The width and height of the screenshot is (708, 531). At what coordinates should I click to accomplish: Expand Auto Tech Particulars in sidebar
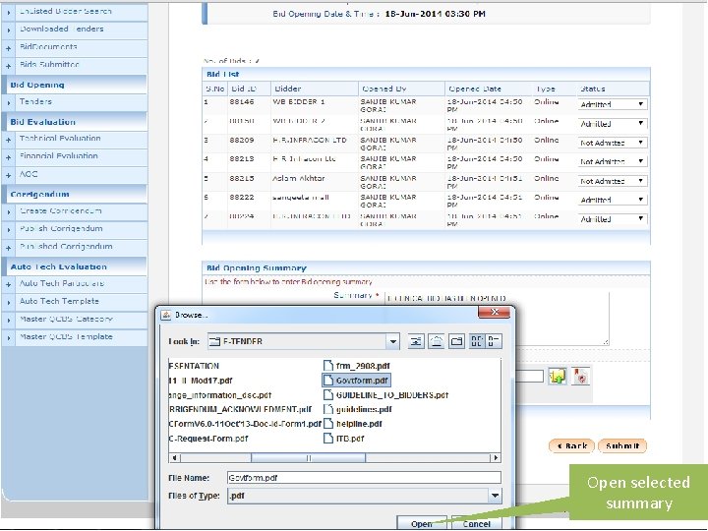8,284
